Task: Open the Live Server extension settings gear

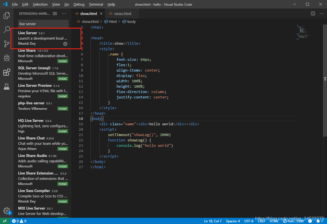Action: [65, 44]
